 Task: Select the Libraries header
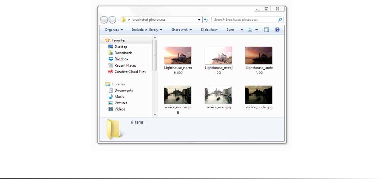pos(118,84)
